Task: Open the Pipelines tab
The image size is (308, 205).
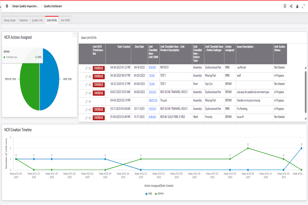Action: coord(24,20)
